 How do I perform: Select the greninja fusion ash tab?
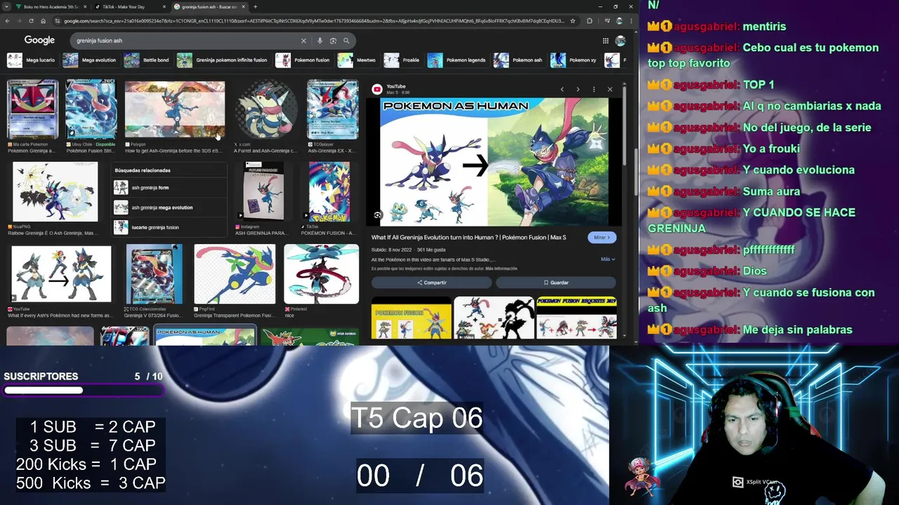tap(209, 7)
